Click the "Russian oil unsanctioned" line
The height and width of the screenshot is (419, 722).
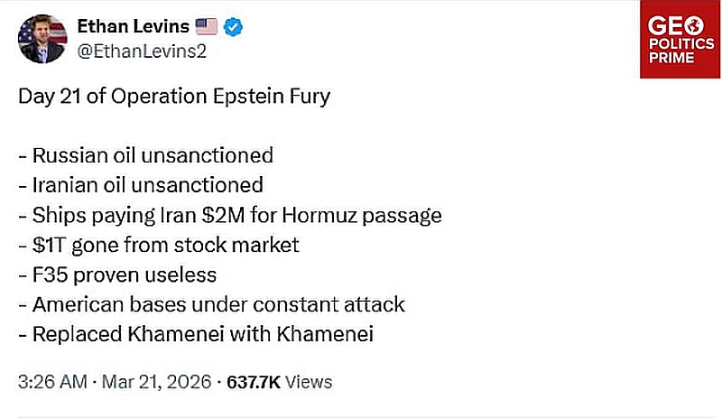(x=145, y=155)
